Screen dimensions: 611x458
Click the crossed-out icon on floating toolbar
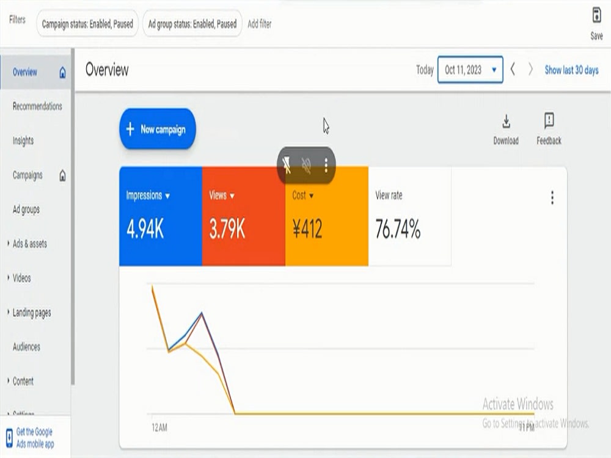(x=306, y=165)
